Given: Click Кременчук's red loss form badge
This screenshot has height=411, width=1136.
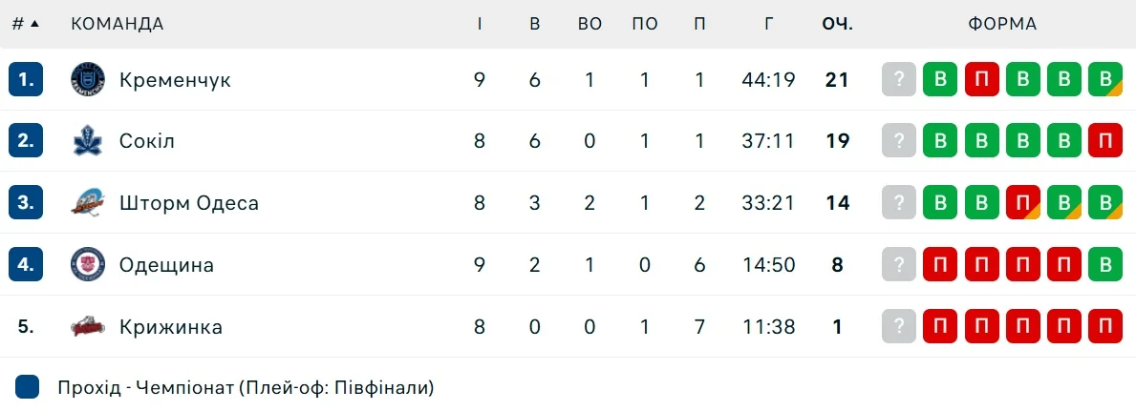Looking at the screenshot, I should click(981, 80).
